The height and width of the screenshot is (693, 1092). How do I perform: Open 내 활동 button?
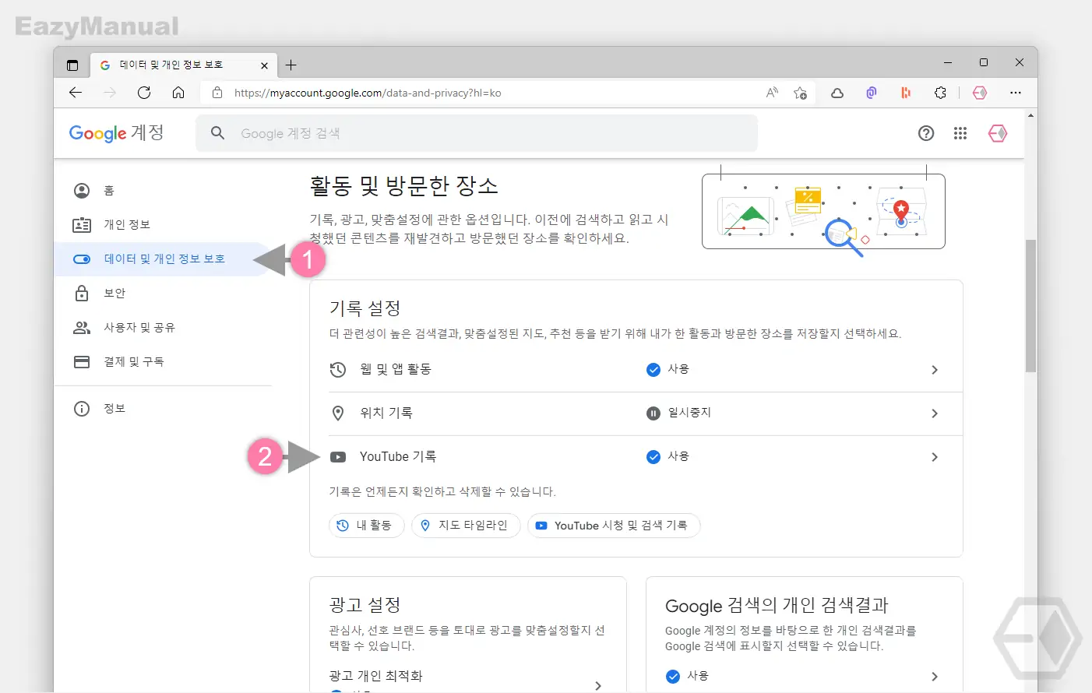click(x=367, y=526)
